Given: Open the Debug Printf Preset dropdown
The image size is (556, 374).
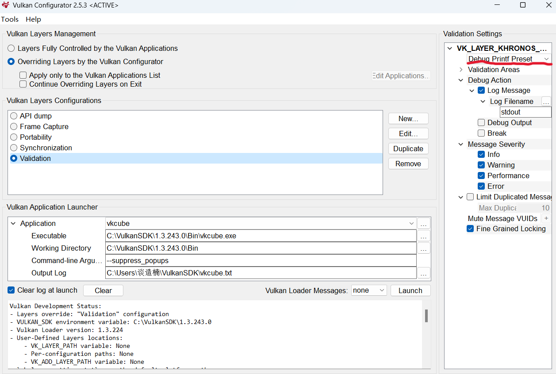Looking at the screenshot, I should 509,59.
